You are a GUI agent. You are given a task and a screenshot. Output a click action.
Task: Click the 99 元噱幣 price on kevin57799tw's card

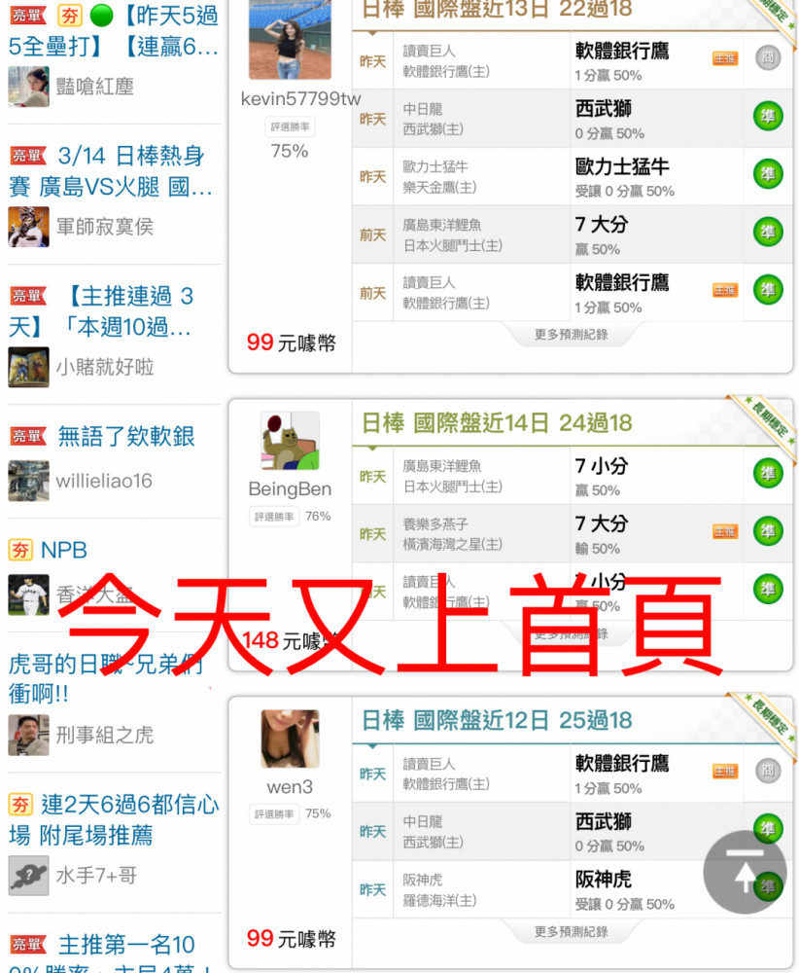pyautogui.click(x=291, y=342)
